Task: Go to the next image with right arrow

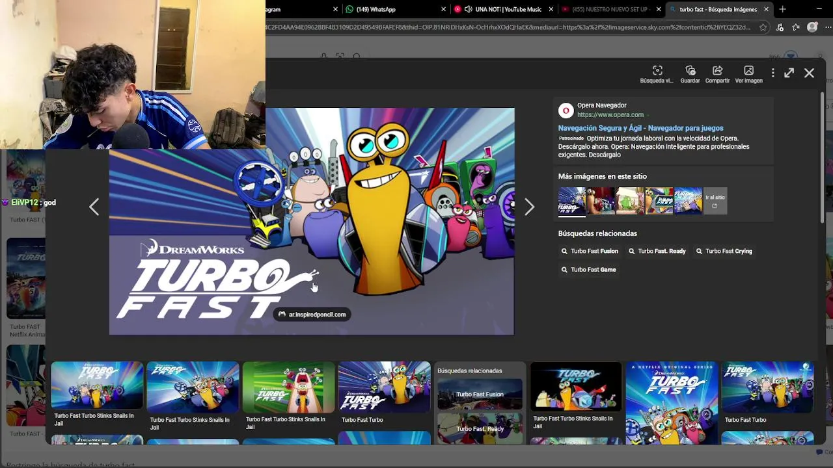Action: [x=529, y=207]
